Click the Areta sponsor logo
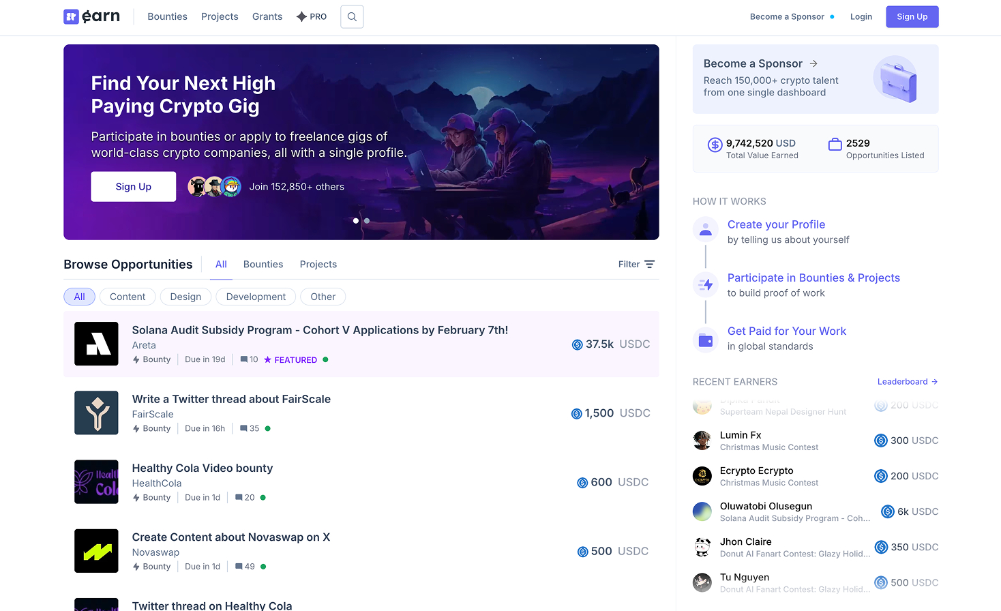1001x611 pixels. pyautogui.click(x=96, y=344)
